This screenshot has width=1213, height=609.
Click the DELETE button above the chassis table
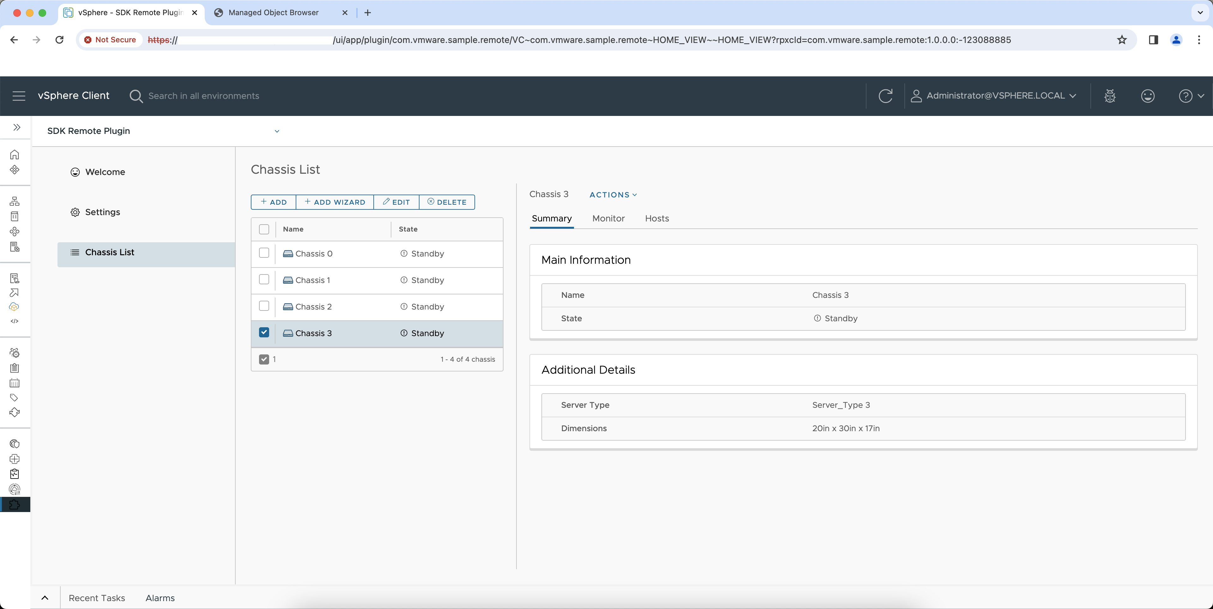click(446, 202)
